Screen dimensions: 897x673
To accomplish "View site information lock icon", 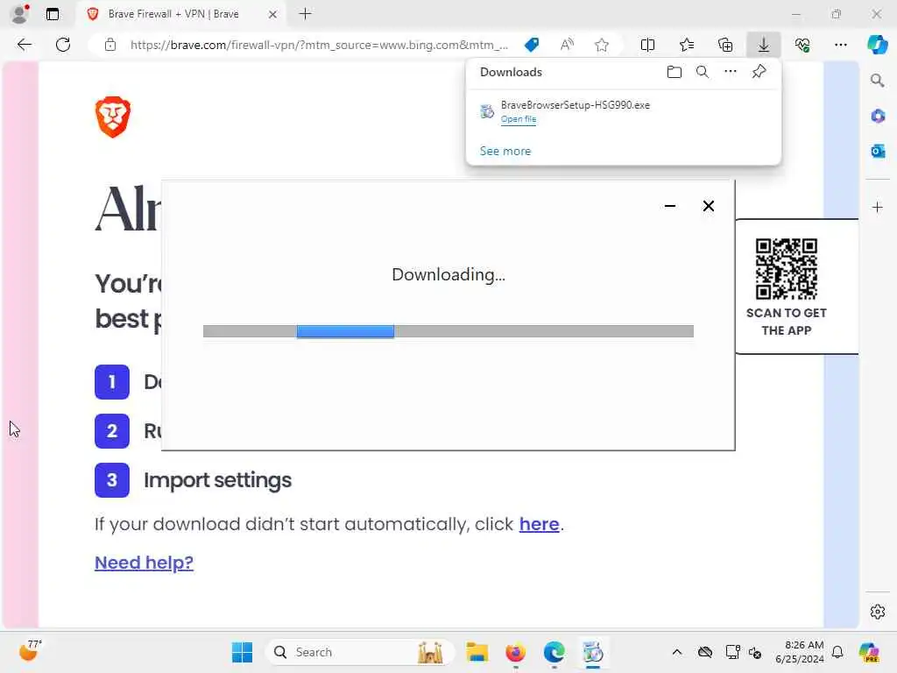I will [x=110, y=45].
